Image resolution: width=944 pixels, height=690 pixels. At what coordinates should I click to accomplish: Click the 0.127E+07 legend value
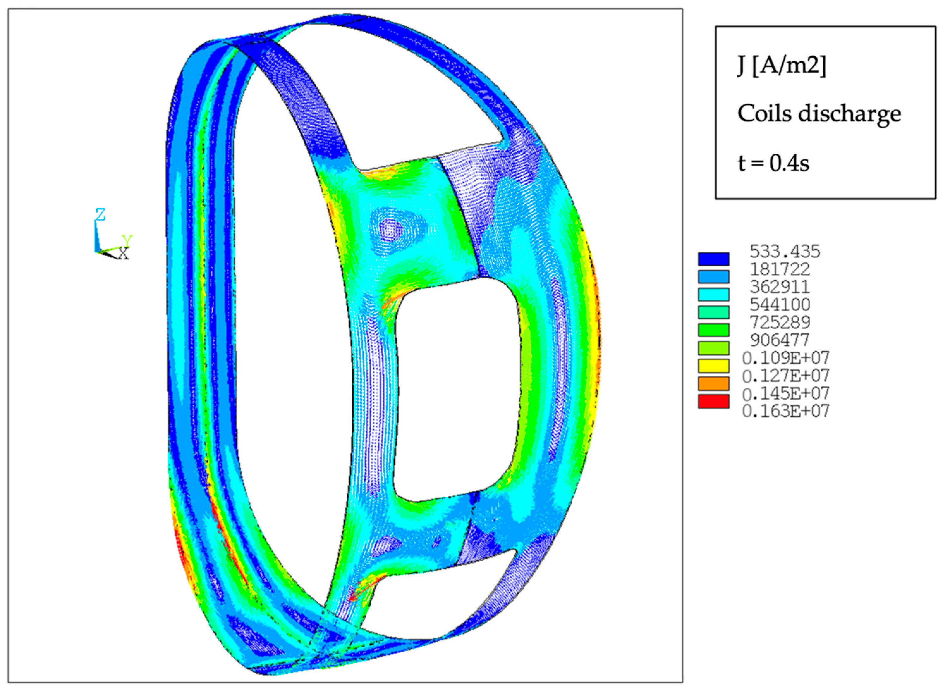785,376
